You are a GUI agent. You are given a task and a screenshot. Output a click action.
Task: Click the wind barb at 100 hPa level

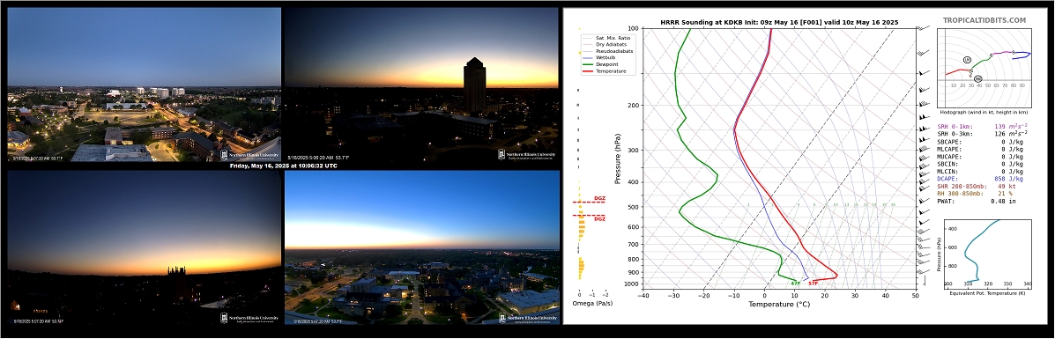click(x=924, y=28)
